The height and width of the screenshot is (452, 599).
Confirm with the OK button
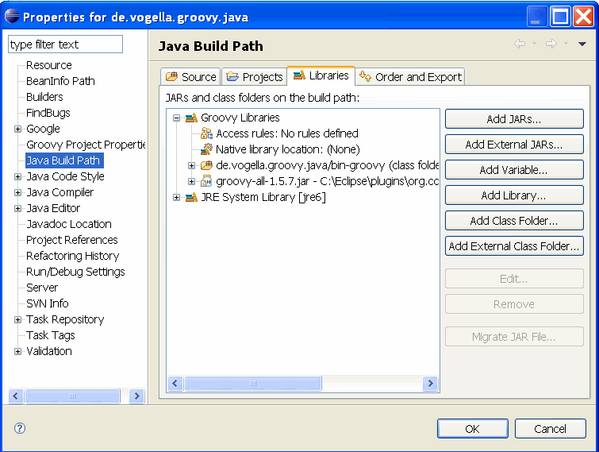[x=473, y=429]
